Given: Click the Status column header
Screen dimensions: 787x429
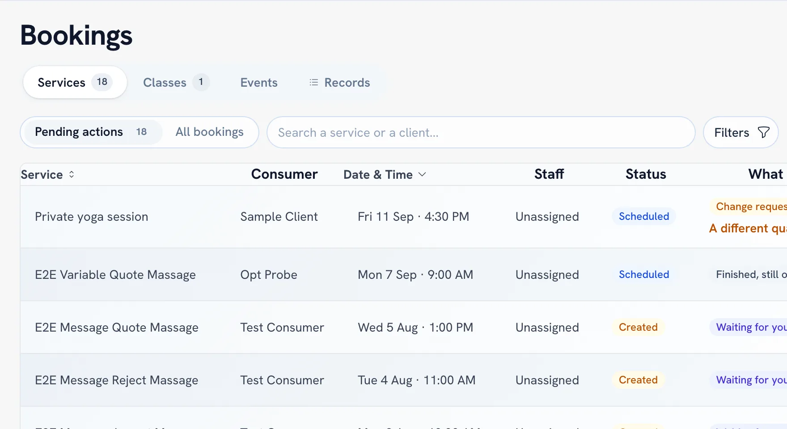Looking at the screenshot, I should [646, 174].
